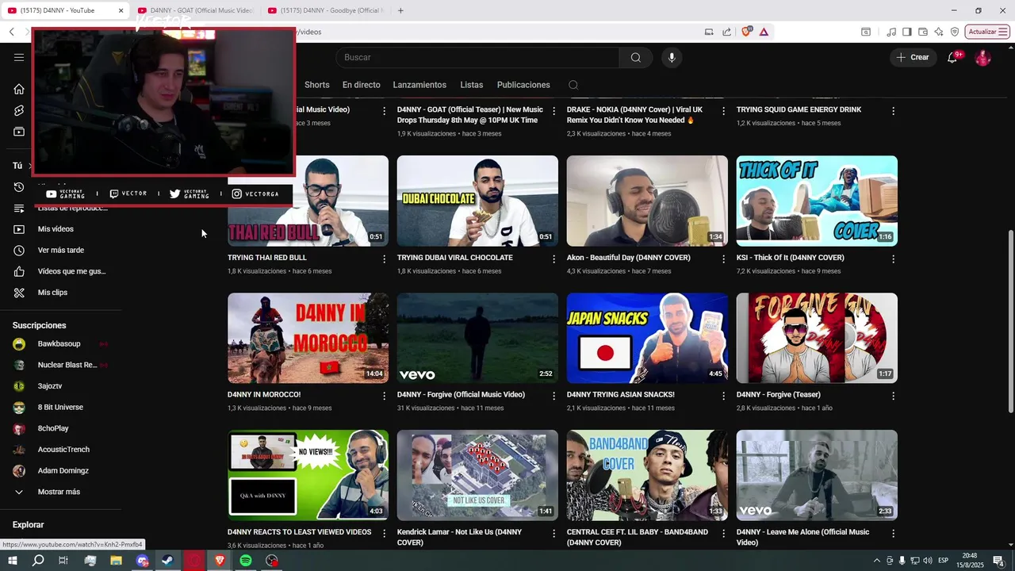
Task: Open a new browser tab with plus button
Action: tap(400, 10)
